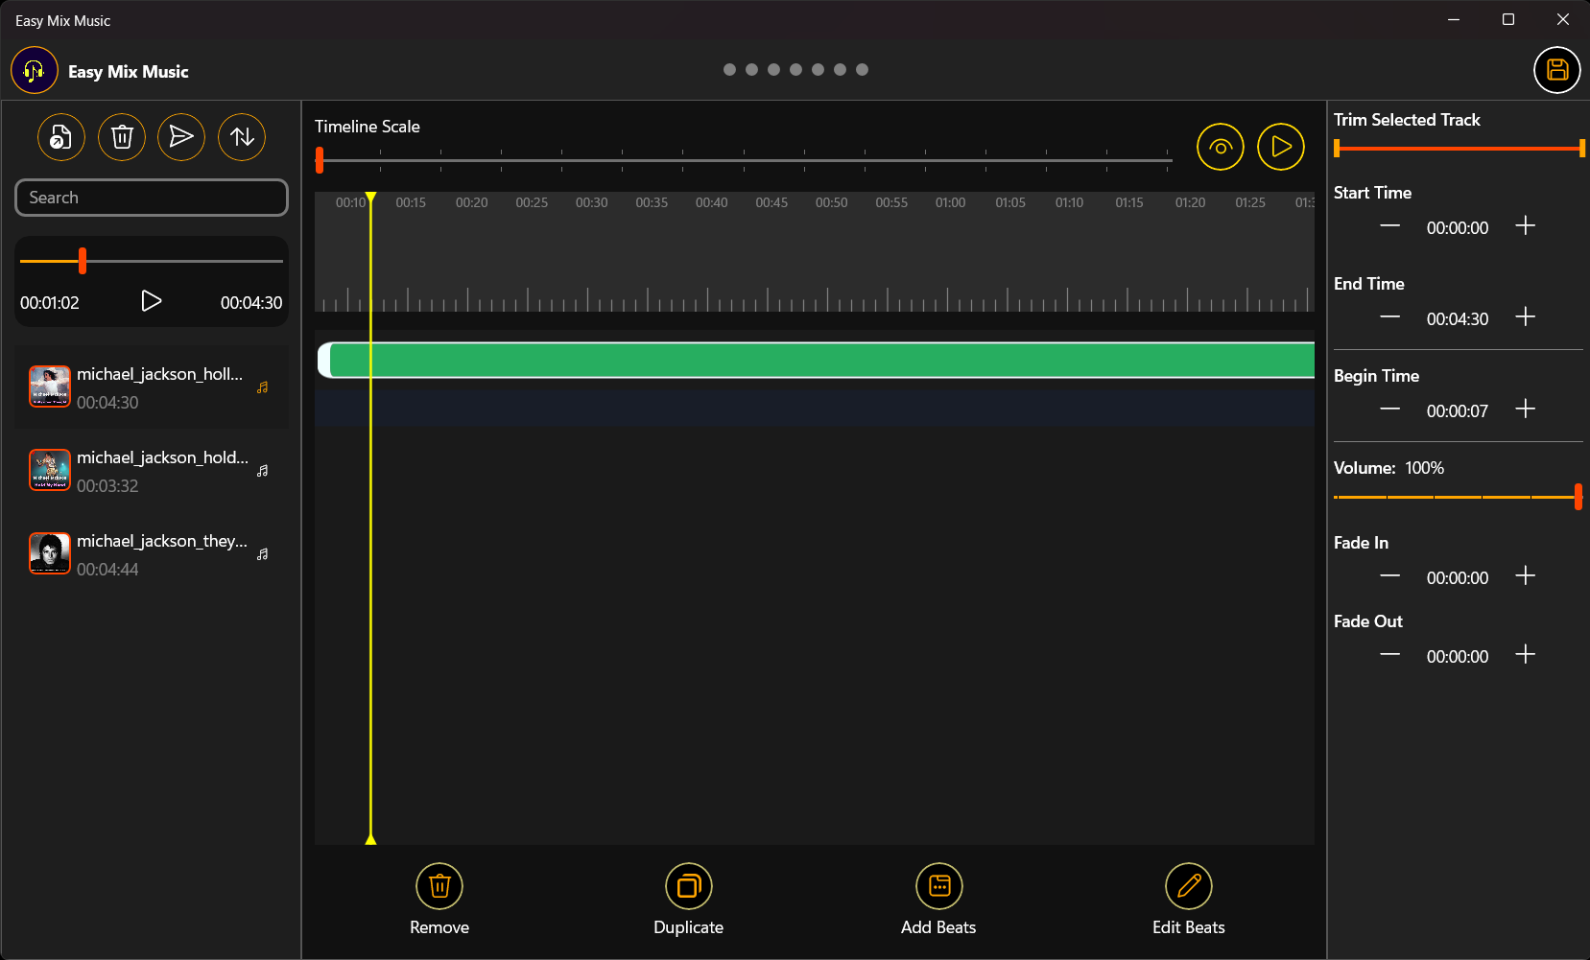Click the yellow playhead marker on timeline
1590x960 pixels.
[x=370, y=197]
